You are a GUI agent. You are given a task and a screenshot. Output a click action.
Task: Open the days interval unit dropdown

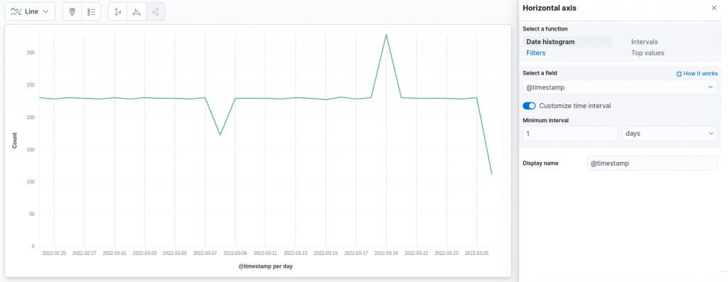click(670, 134)
